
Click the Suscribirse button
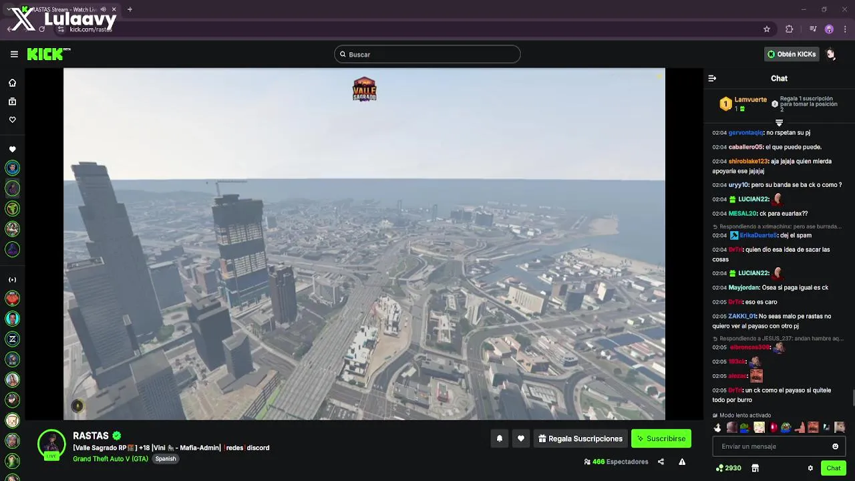[x=661, y=439]
